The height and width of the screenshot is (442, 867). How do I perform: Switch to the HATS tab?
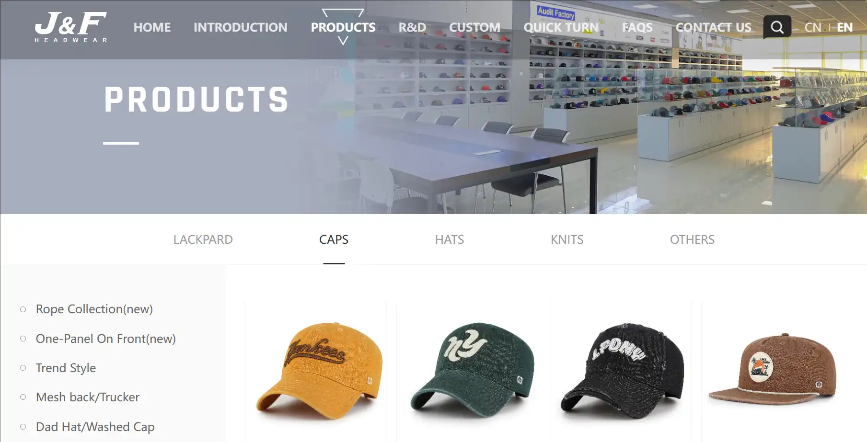click(x=450, y=239)
